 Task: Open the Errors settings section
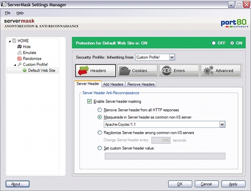(x=179, y=71)
